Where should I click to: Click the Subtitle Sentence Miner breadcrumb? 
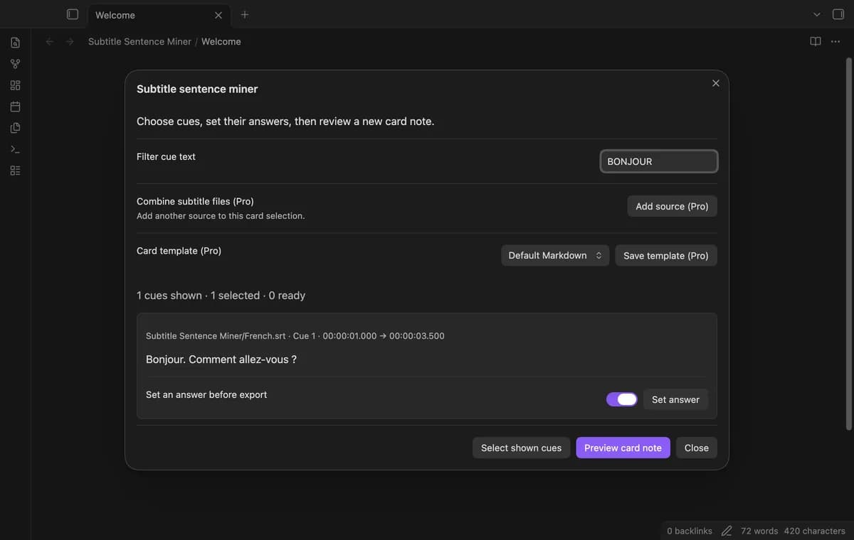click(x=139, y=42)
